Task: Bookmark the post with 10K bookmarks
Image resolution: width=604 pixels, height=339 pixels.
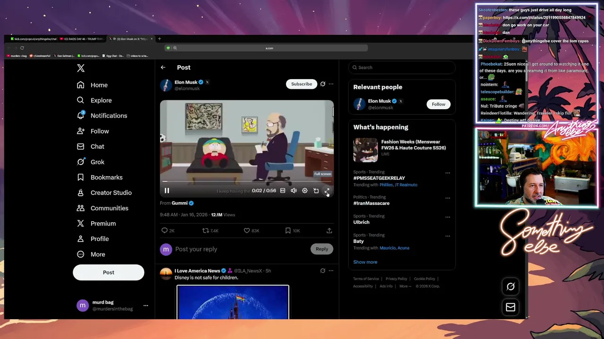Action: point(293,231)
